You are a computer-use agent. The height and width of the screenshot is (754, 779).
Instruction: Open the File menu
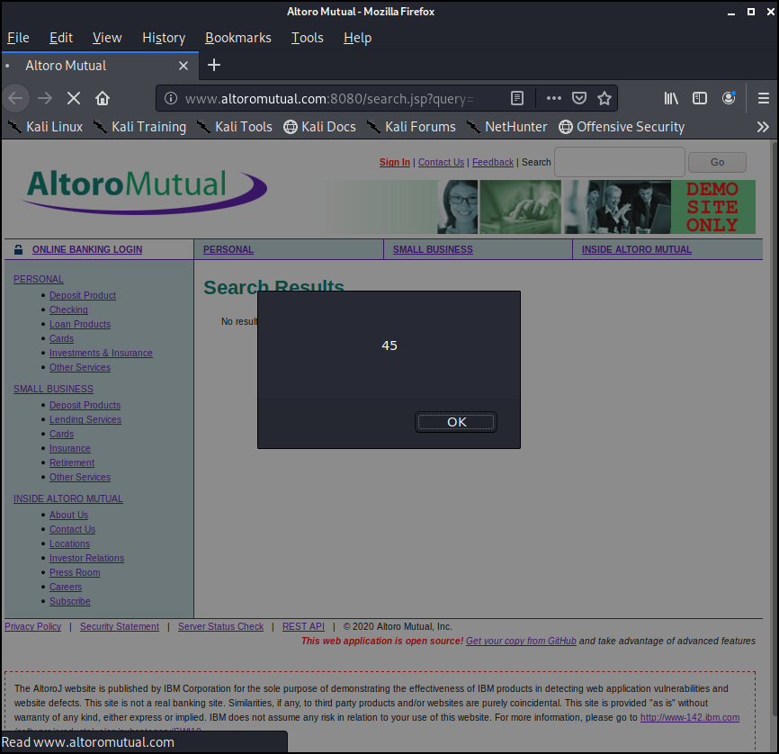18,38
